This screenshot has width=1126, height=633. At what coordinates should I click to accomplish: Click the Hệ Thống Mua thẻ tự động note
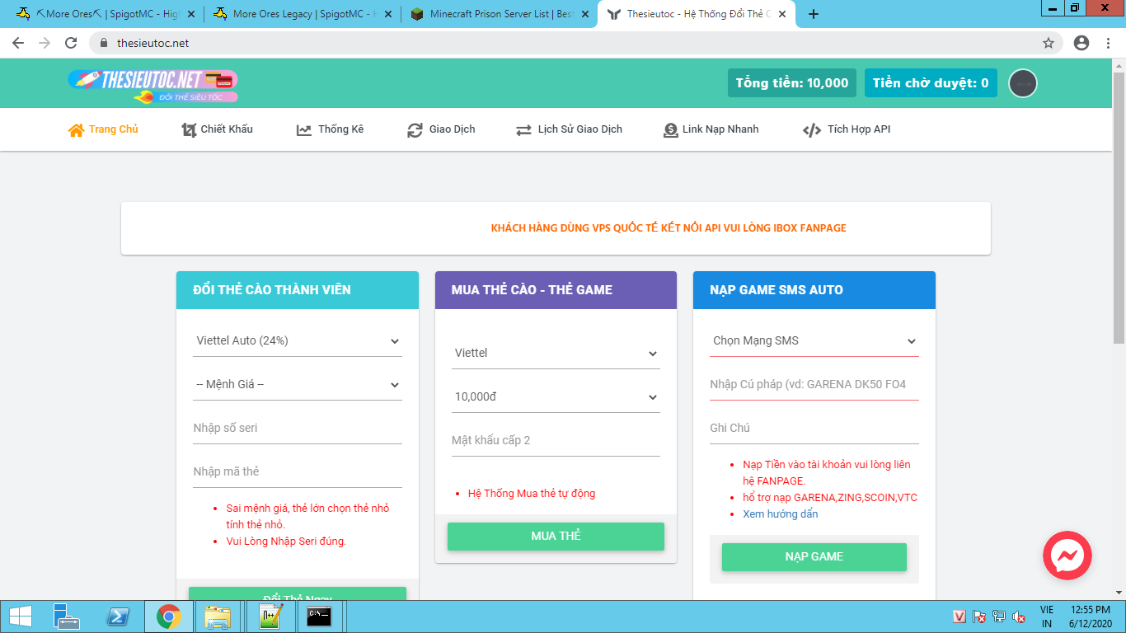click(532, 494)
